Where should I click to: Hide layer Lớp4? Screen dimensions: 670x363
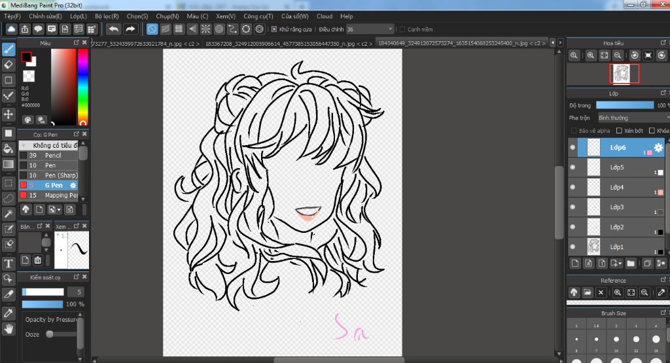pyautogui.click(x=573, y=187)
